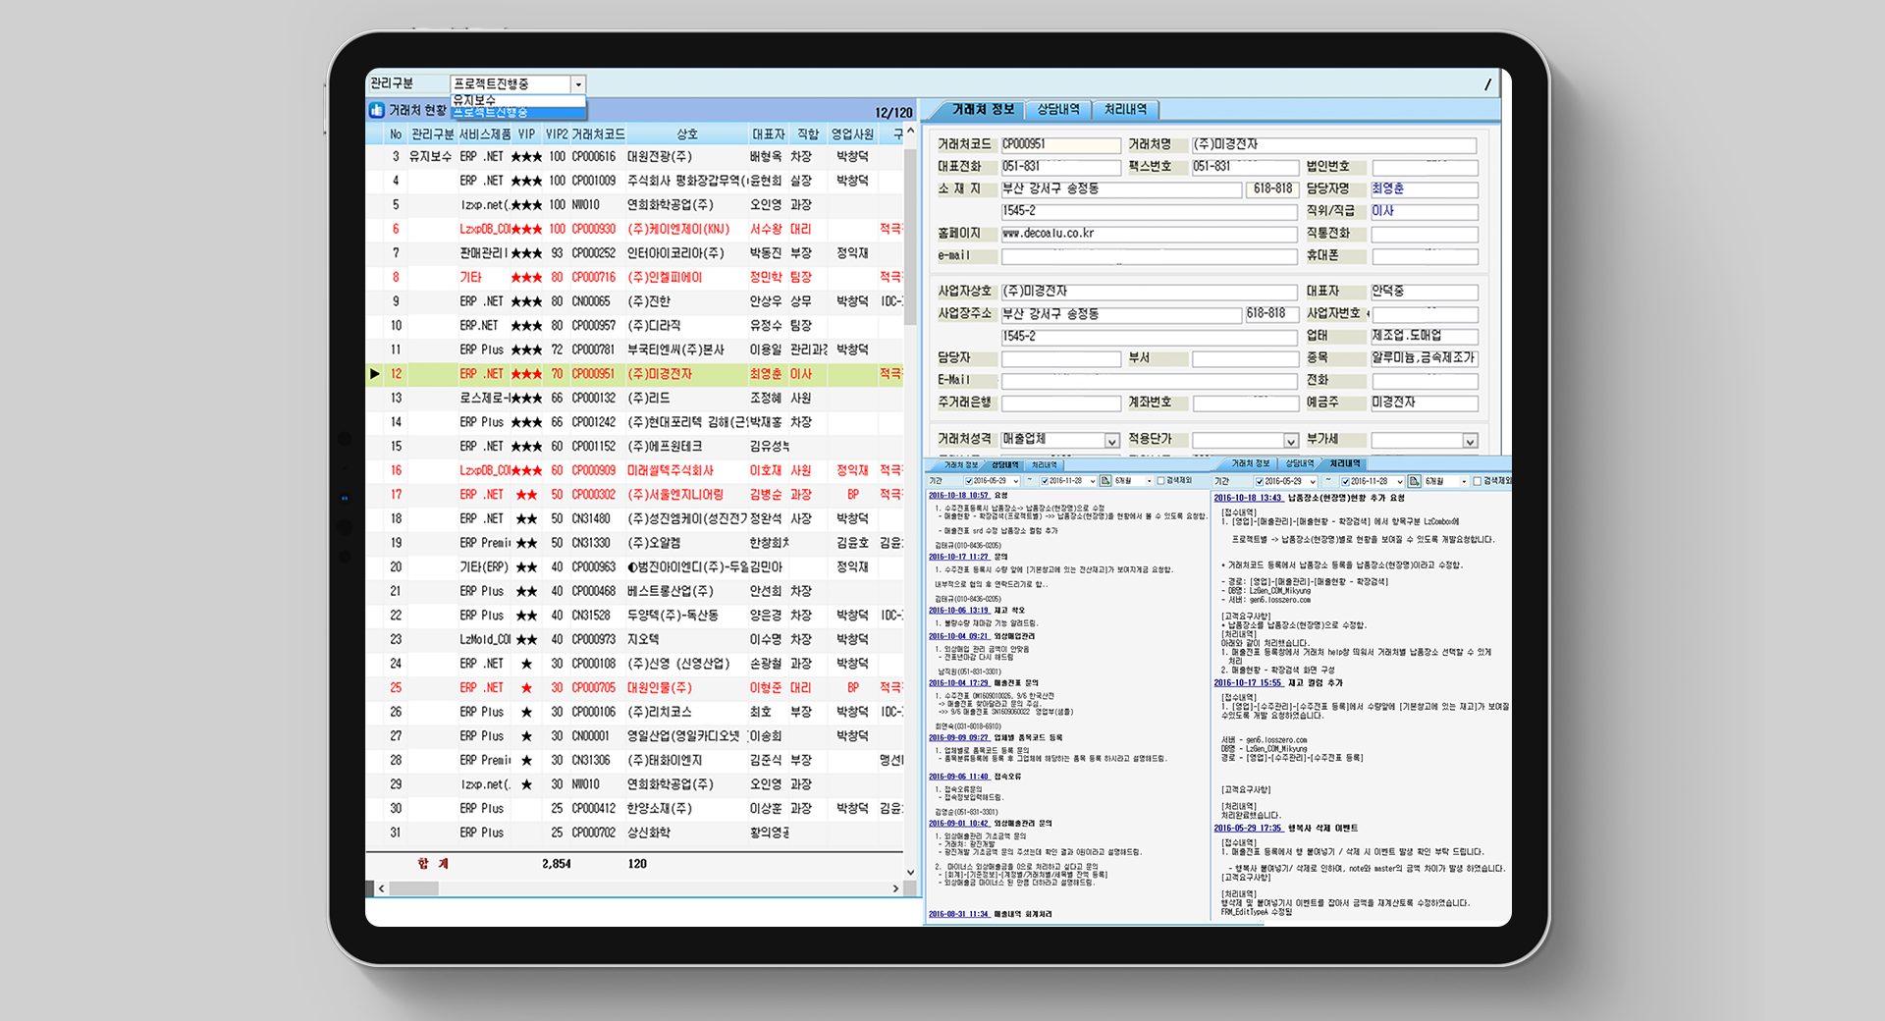Click the 거래처명 field showing (주)미경전자
The height and width of the screenshot is (1021, 1885).
(x=1334, y=144)
